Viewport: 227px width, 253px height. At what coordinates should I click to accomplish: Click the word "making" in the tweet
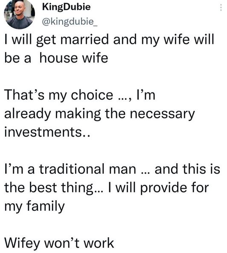click(x=78, y=114)
